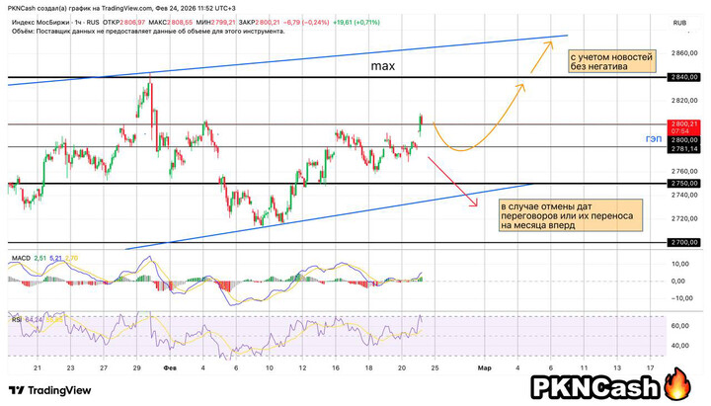Click the flame icon beside PKNCash
This screenshot has width=711, height=406.
(681, 385)
